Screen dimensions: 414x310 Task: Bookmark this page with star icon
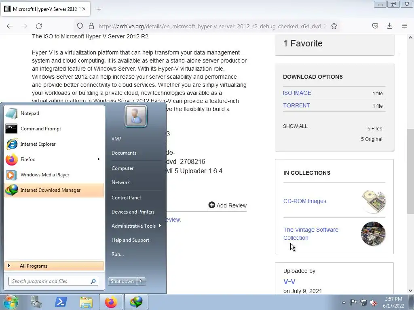334,26
